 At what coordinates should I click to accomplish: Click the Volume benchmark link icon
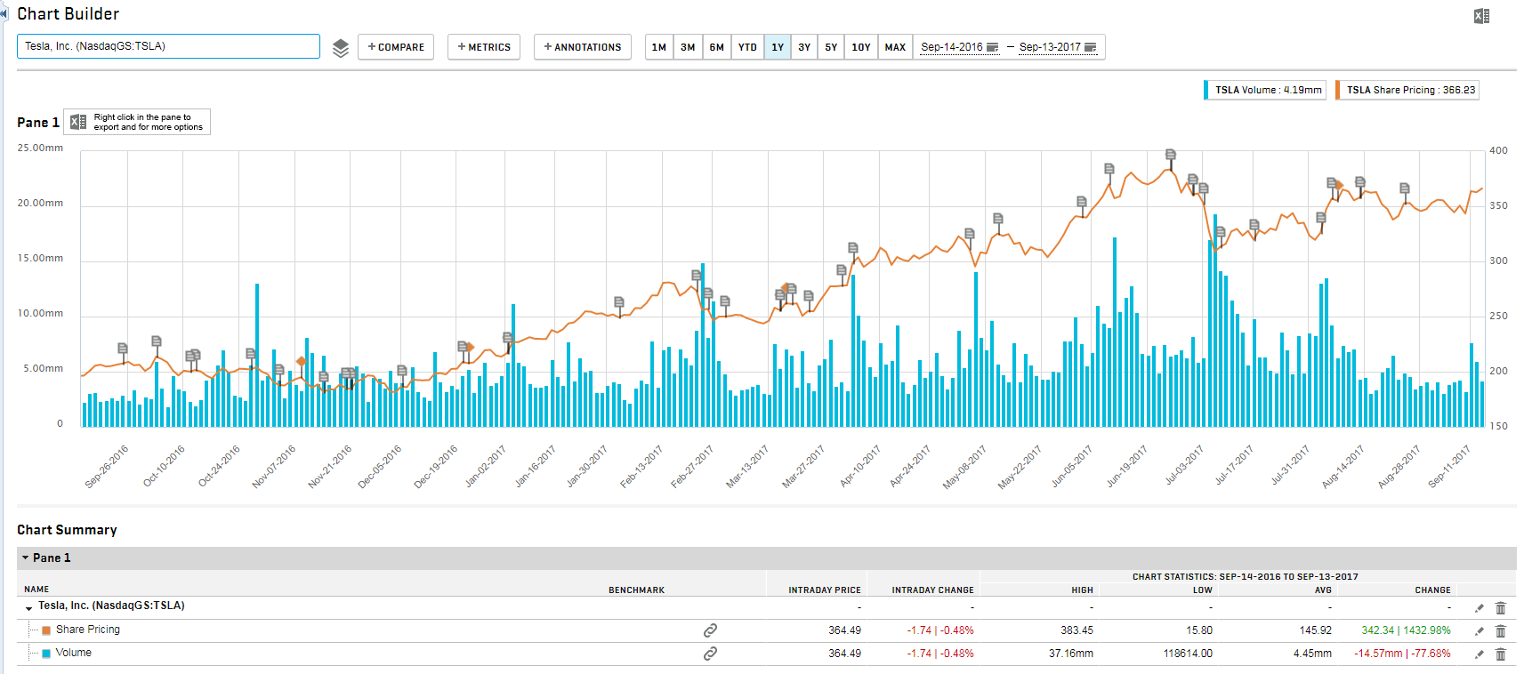point(710,654)
